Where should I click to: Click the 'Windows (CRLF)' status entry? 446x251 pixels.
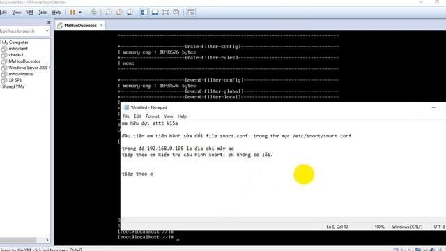click(407, 227)
